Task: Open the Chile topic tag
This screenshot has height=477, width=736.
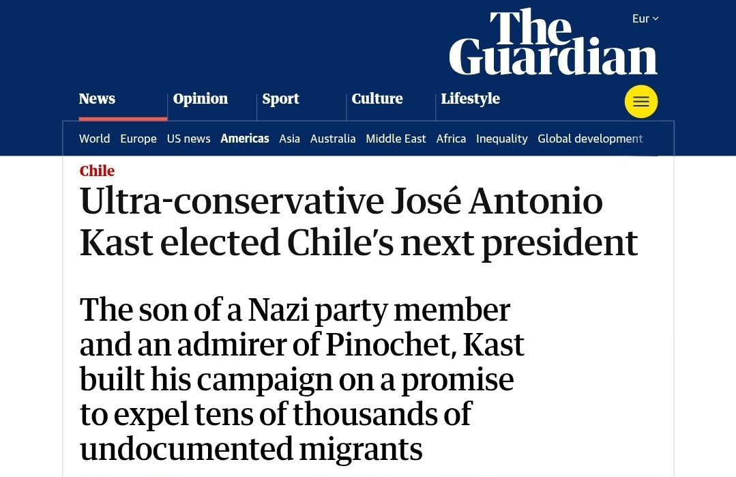Action: [97, 171]
